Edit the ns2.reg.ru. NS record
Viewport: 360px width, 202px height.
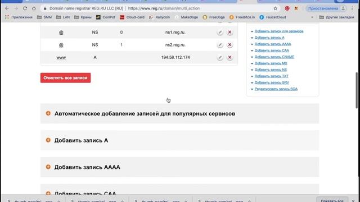point(220,45)
